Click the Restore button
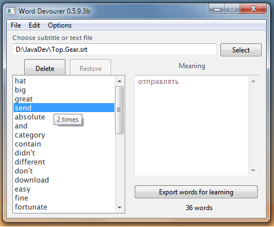 pyautogui.click(x=90, y=68)
